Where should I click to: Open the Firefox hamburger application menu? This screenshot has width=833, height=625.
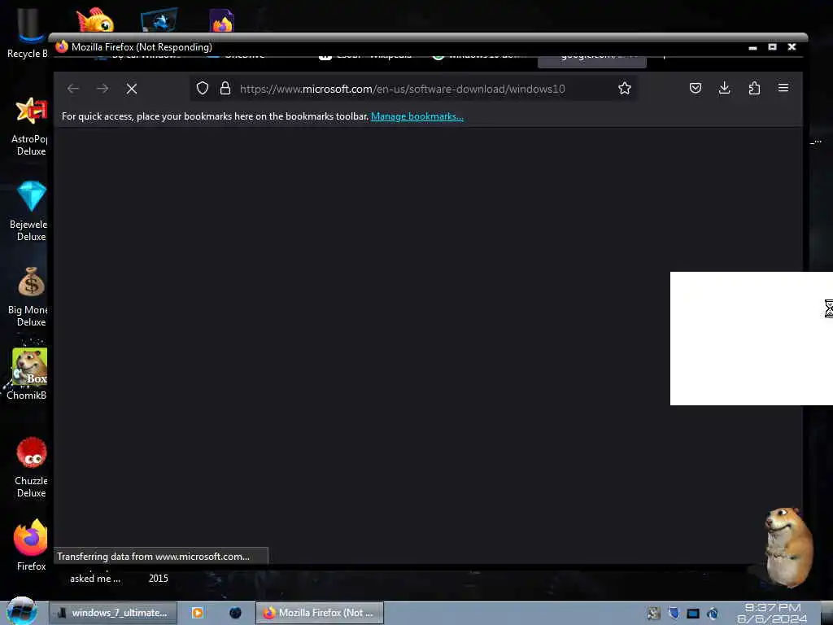[x=783, y=88]
